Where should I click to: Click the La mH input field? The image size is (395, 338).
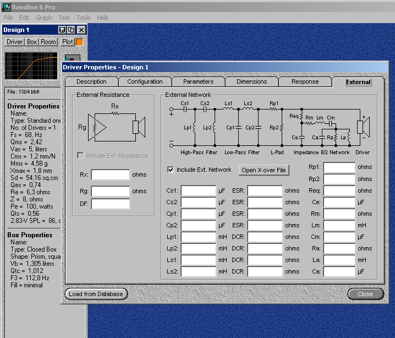tap(339, 260)
